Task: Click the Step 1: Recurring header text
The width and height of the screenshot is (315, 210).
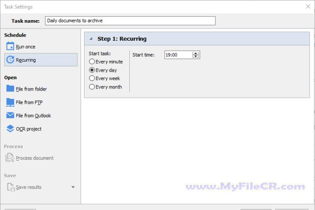Action: tap(122, 38)
